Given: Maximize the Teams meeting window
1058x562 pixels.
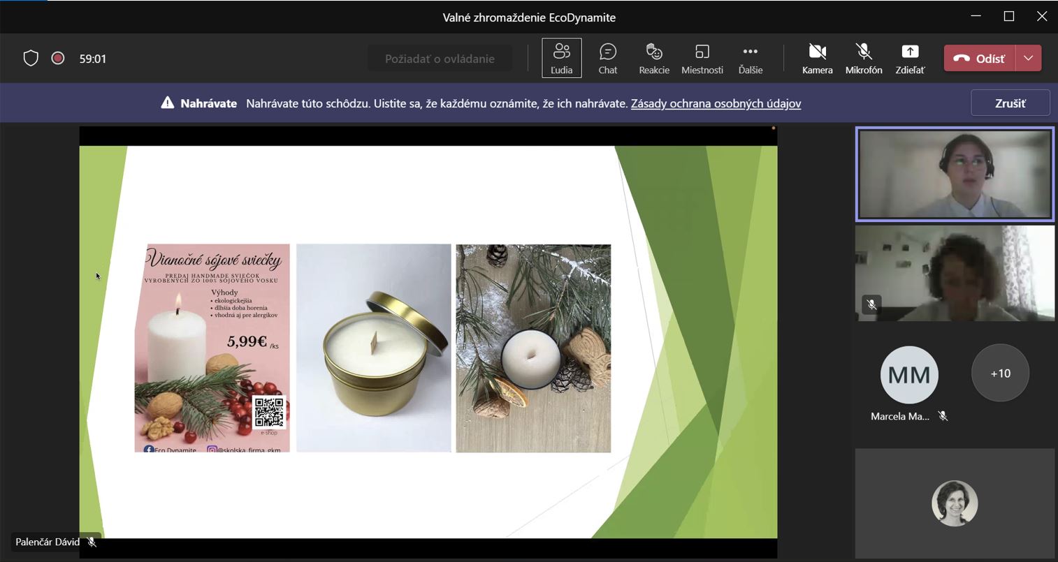Looking at the screenshot, I should point(1009,17).
